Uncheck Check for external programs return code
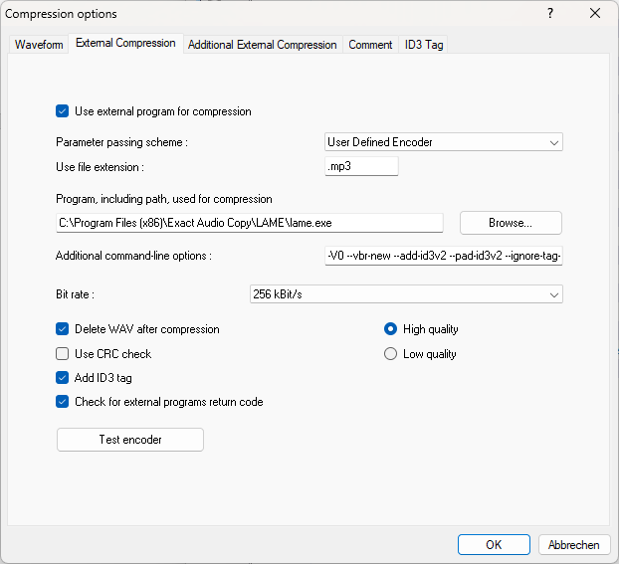The image size is (619, 564). 63,402
